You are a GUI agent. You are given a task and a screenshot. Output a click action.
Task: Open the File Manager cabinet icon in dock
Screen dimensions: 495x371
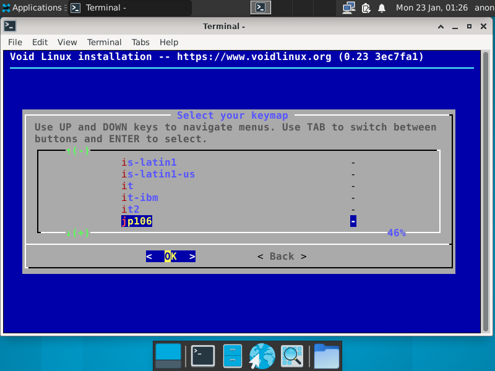[233, 356]
